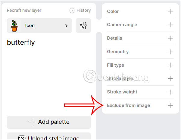Click the Exclude from image plus icon
The width and height of the screenshot is (181, 140).
tap(170, 105)
